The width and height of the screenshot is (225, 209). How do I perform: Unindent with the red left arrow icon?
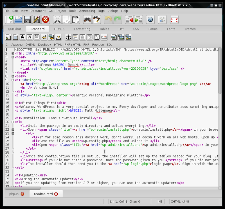click(129, 20)
